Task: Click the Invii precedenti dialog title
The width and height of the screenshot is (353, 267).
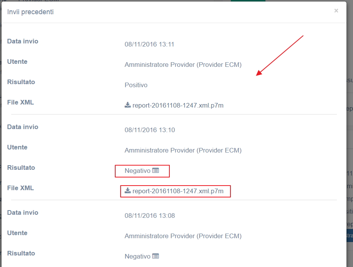Action: [30, 12]
